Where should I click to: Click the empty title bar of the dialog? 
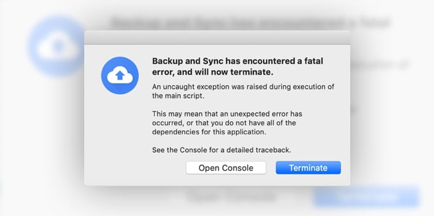click(217, 37)
